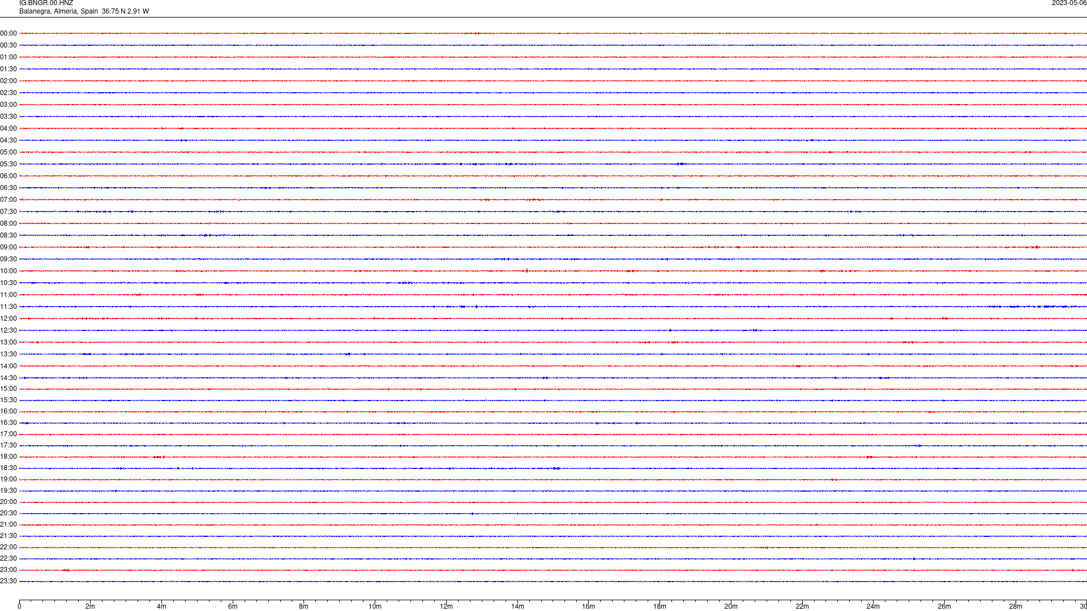Viewport: 1087px width, 611px height.
Task: Select the 19:00 time row label
Action: click(x=8, y=479)
